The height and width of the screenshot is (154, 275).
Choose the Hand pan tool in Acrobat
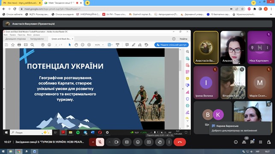(x=76, y=45)
